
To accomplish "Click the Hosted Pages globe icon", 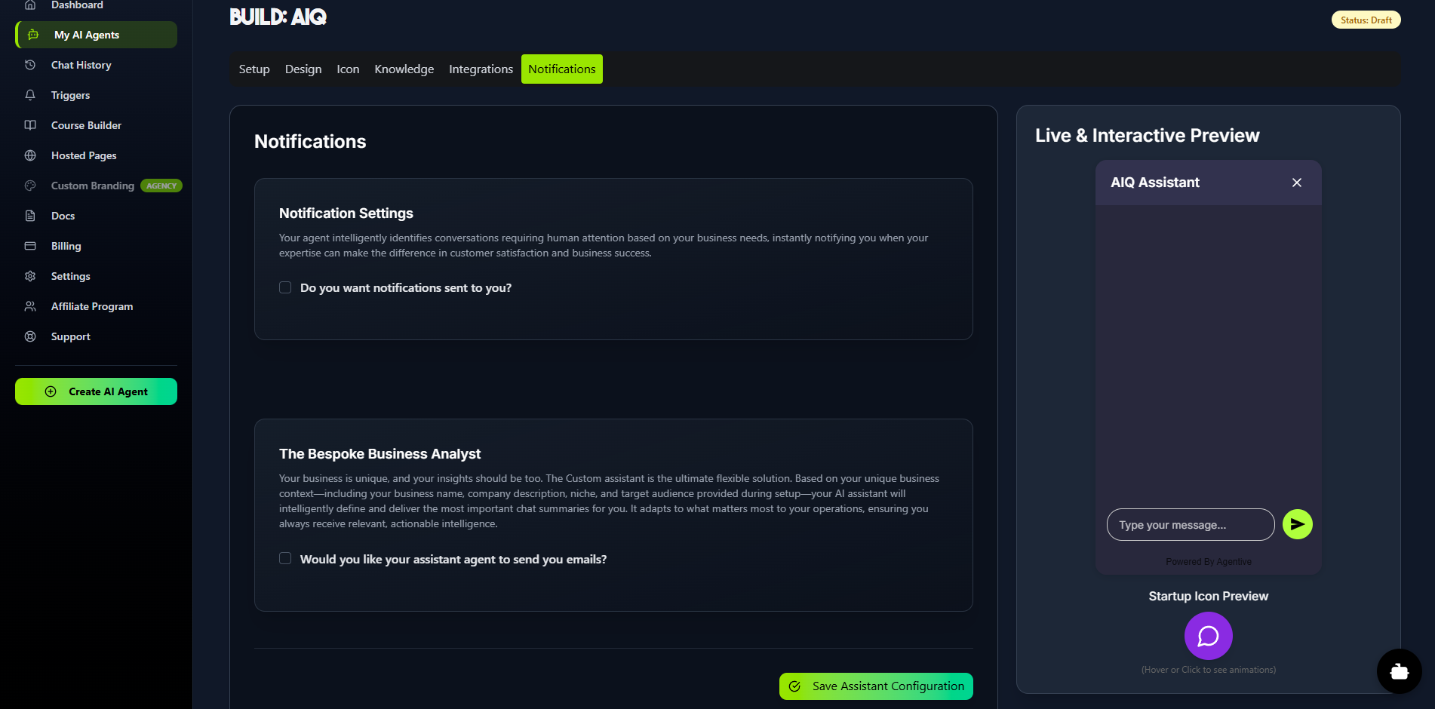I will pos(30,155).
